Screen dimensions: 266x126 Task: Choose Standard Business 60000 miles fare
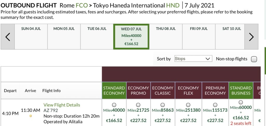241,102
